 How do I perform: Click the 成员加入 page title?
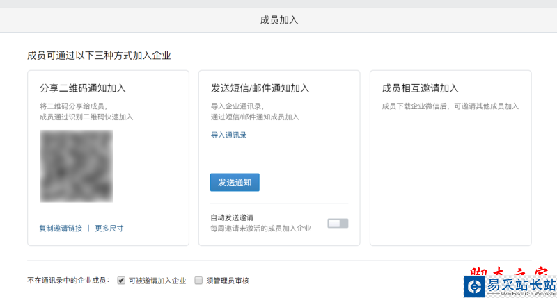278,20
